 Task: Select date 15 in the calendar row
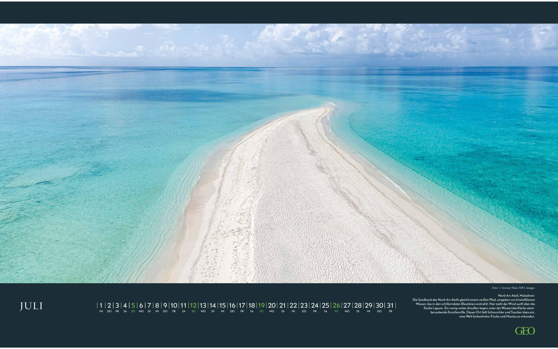click(222, 306)
